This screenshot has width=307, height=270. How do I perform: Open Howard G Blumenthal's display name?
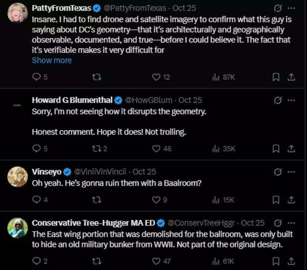(72, 100)
